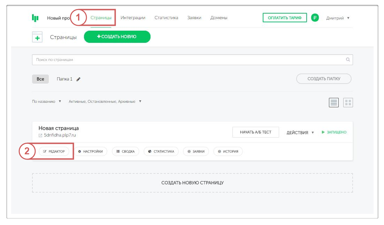Image resolution: width=384 pixels, height=225 pixels.
Task: Open the Дмитрий user menu
Action: [x=337, y=18]
